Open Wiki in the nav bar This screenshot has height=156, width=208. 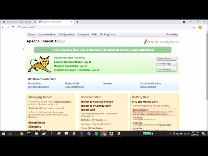click(95, 34)
